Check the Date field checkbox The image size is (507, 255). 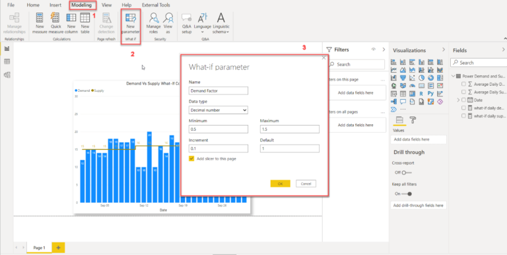click(x=463, y=100)
